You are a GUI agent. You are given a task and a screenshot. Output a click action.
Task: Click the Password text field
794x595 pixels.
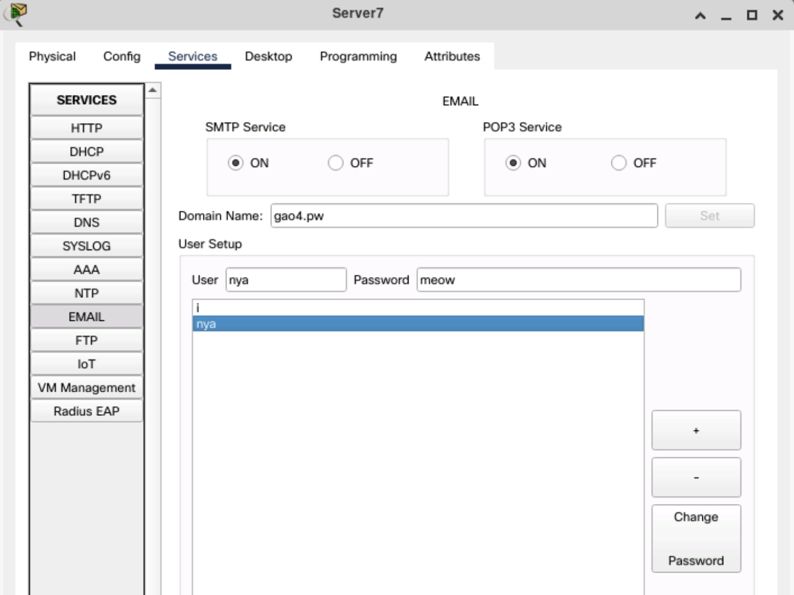[578, 280]
